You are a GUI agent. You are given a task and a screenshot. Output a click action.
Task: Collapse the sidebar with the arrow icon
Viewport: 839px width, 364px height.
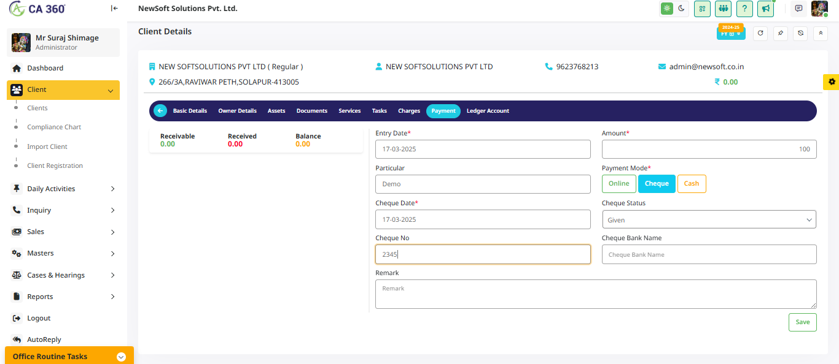(x=114, y=9)
